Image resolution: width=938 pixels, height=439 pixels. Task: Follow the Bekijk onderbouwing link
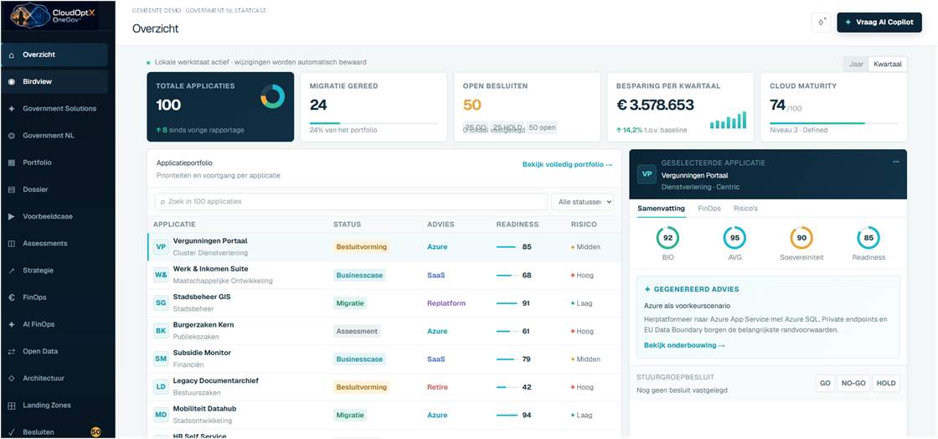(684, 346)
